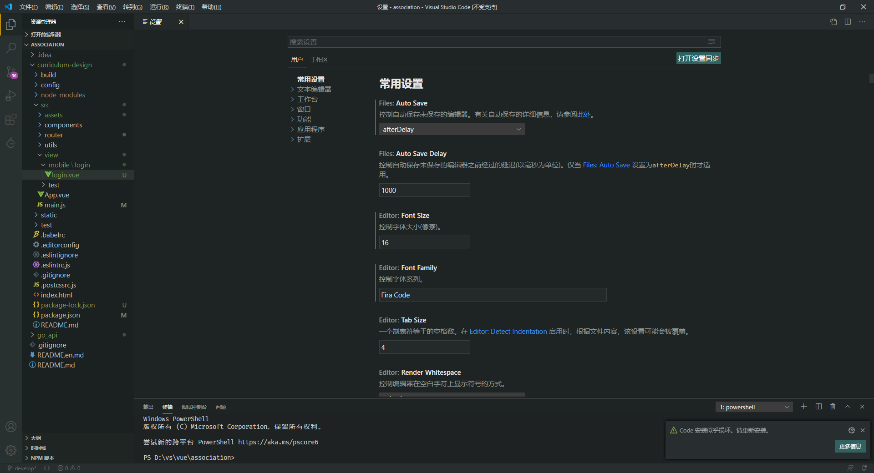Switch to the 输出 panel tab

coord(148,407)
